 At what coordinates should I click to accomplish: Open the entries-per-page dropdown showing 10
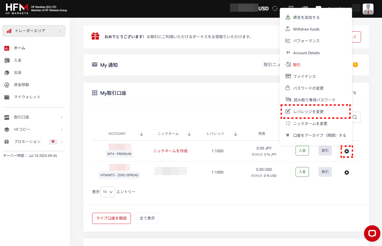click(x=108, y=192)
